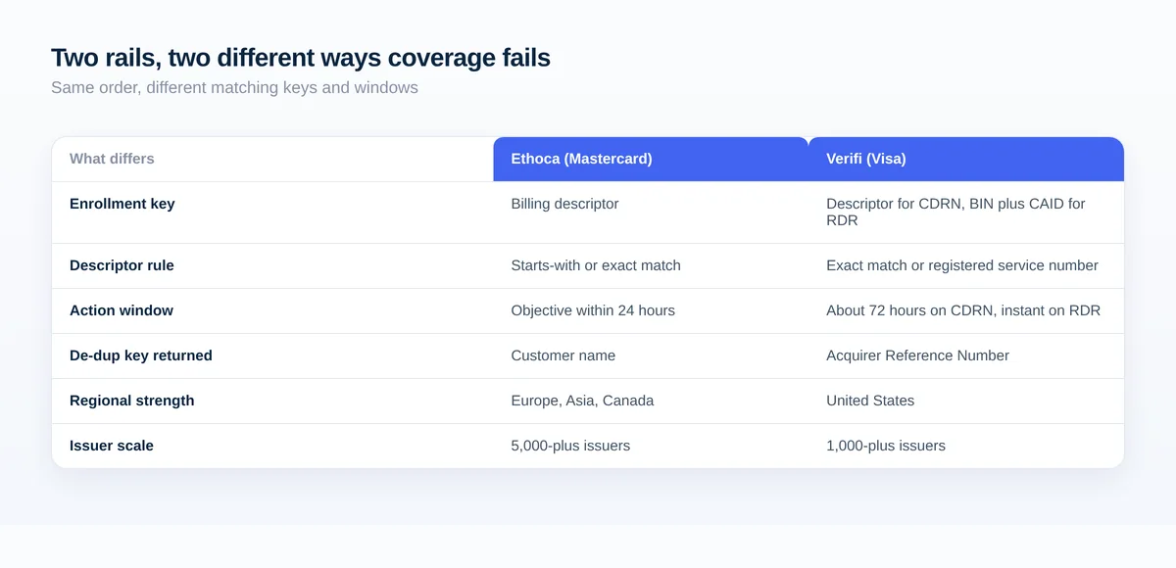Click the subtitle 'Same order, different matching keys and windows'
The image size is (1176, 568).
[234, 88]
